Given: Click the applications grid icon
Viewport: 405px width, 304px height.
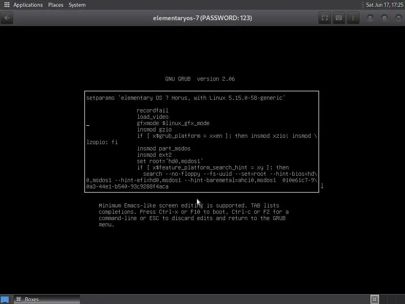Looking at the screenshot, I should point(7,5).
